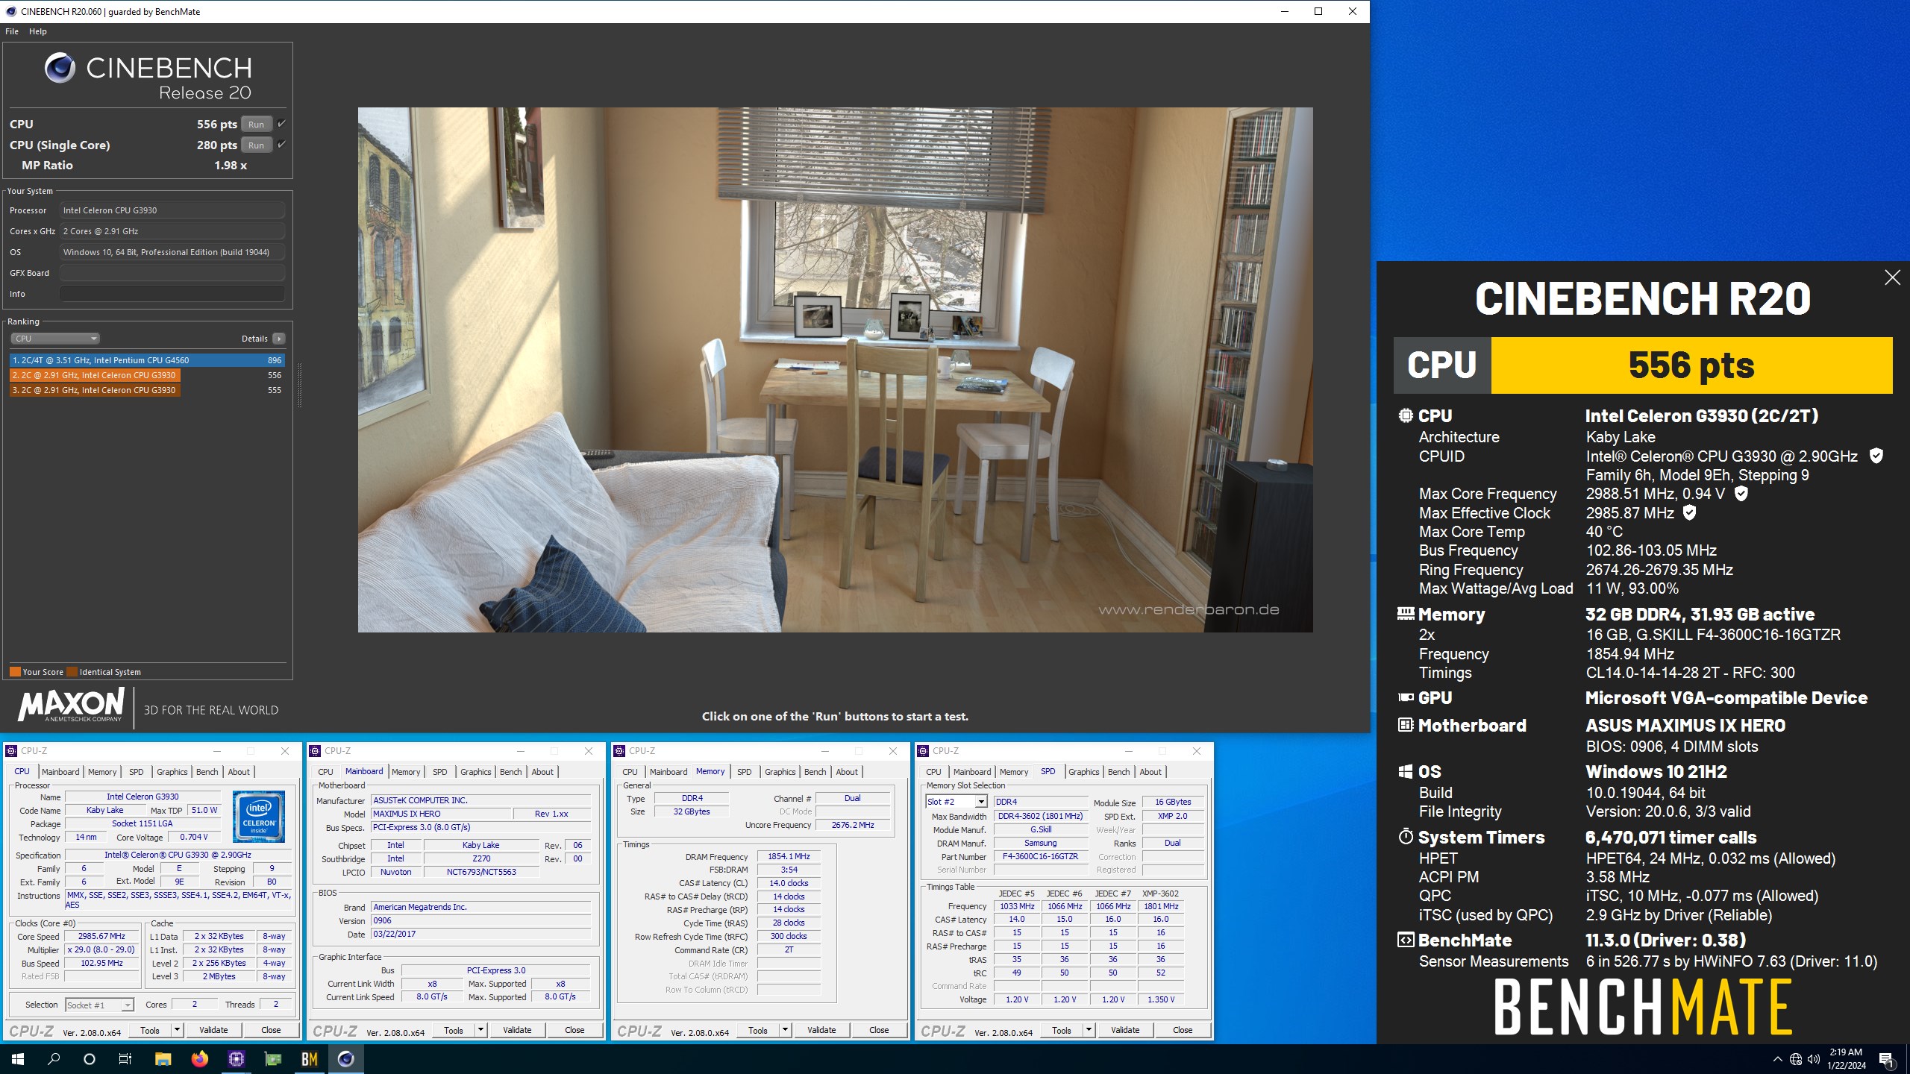Expand Tools arrow in SPD CPU-Z window
1910x1074 pixels.
coord(1089,1030)
